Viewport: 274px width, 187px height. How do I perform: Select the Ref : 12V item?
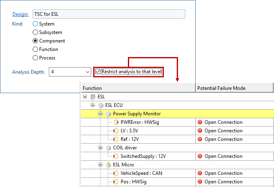click(130, 139)
